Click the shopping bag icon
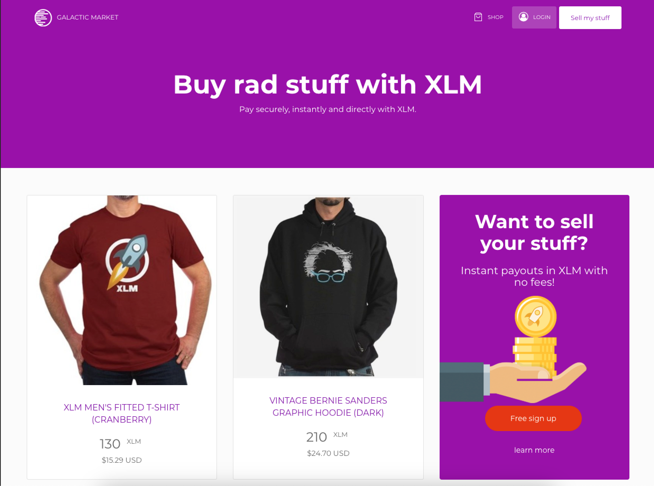654x486 pixels. point(478,17)
